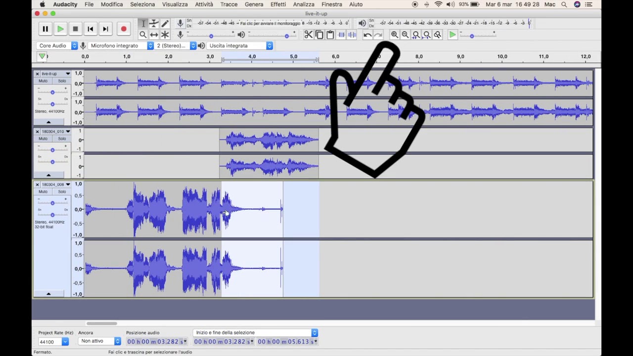The height and width of the screenshot is (356, 633).
Task: Select the Time Shift tool
Action: point(154,35)
